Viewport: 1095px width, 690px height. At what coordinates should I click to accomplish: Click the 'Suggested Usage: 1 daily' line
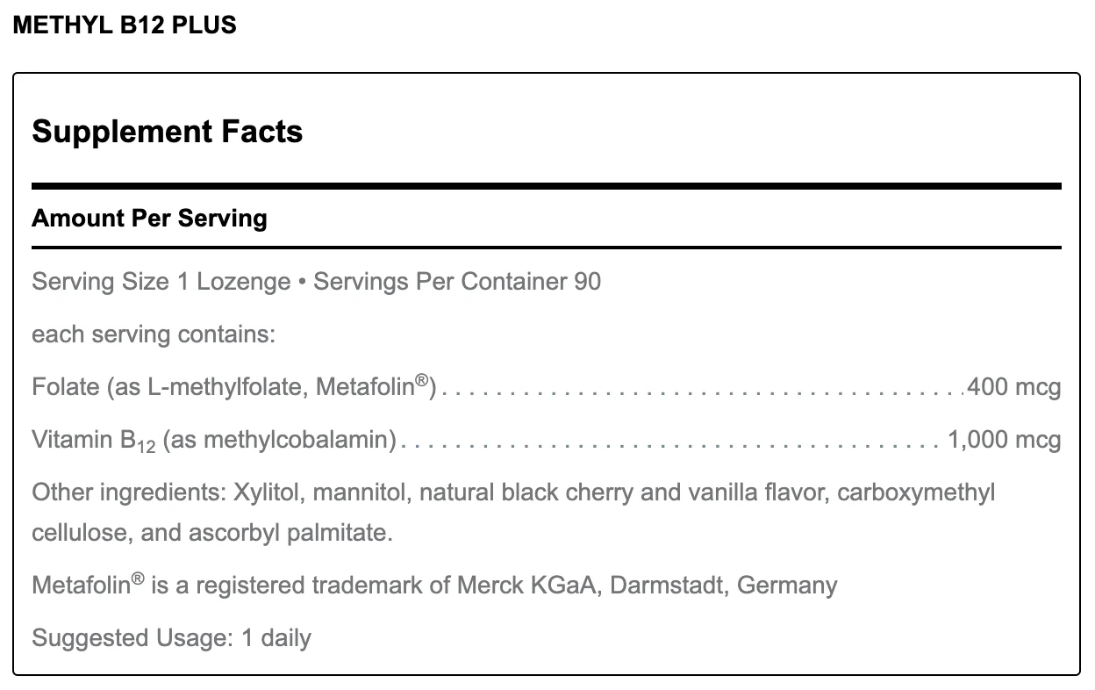click(171, 638)
